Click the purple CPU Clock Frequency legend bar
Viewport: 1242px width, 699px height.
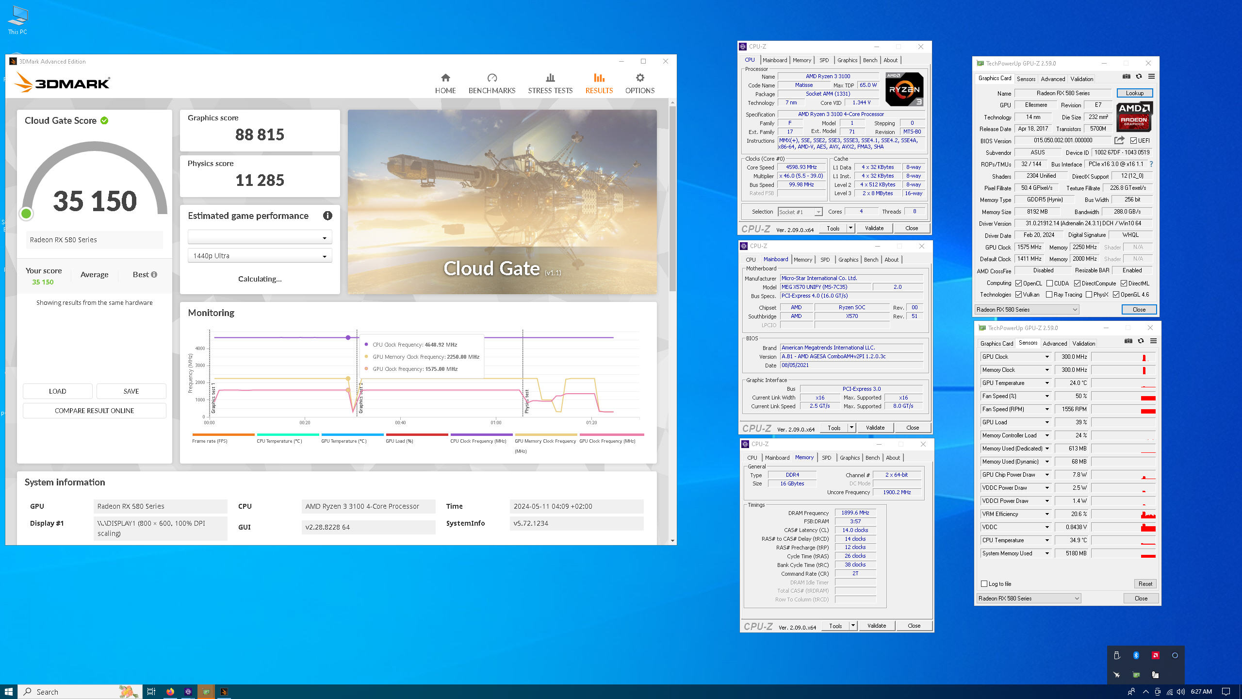[481, 435]
